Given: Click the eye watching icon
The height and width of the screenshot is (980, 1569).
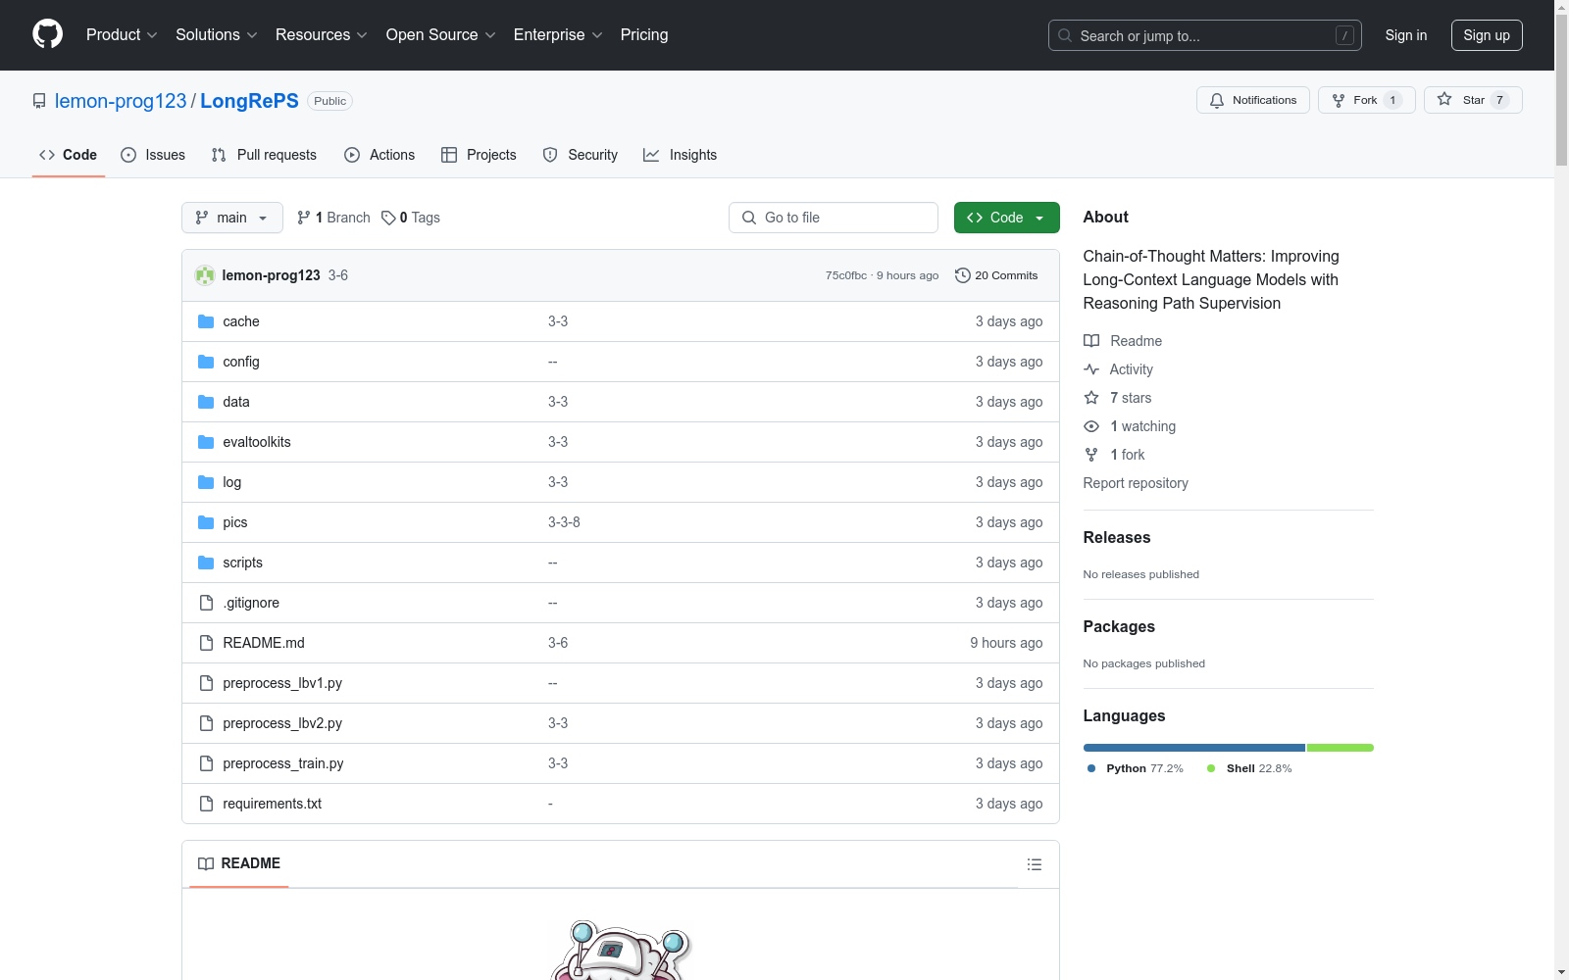Looking at the screenshot, I should tap(1091, 426).
